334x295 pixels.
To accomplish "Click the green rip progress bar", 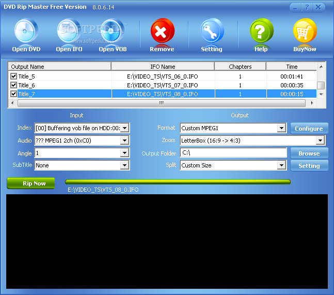I will [178, 182].
